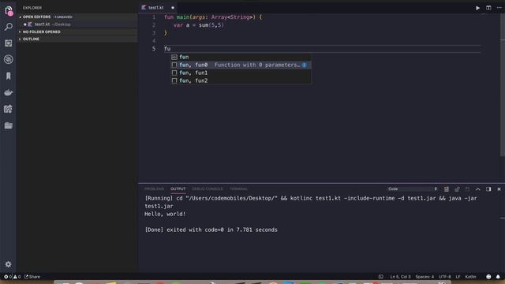The width and height of the screenshot is (505, 284).
Task: Click the unsaved dot on test1.kt tab
Action: 173,8
